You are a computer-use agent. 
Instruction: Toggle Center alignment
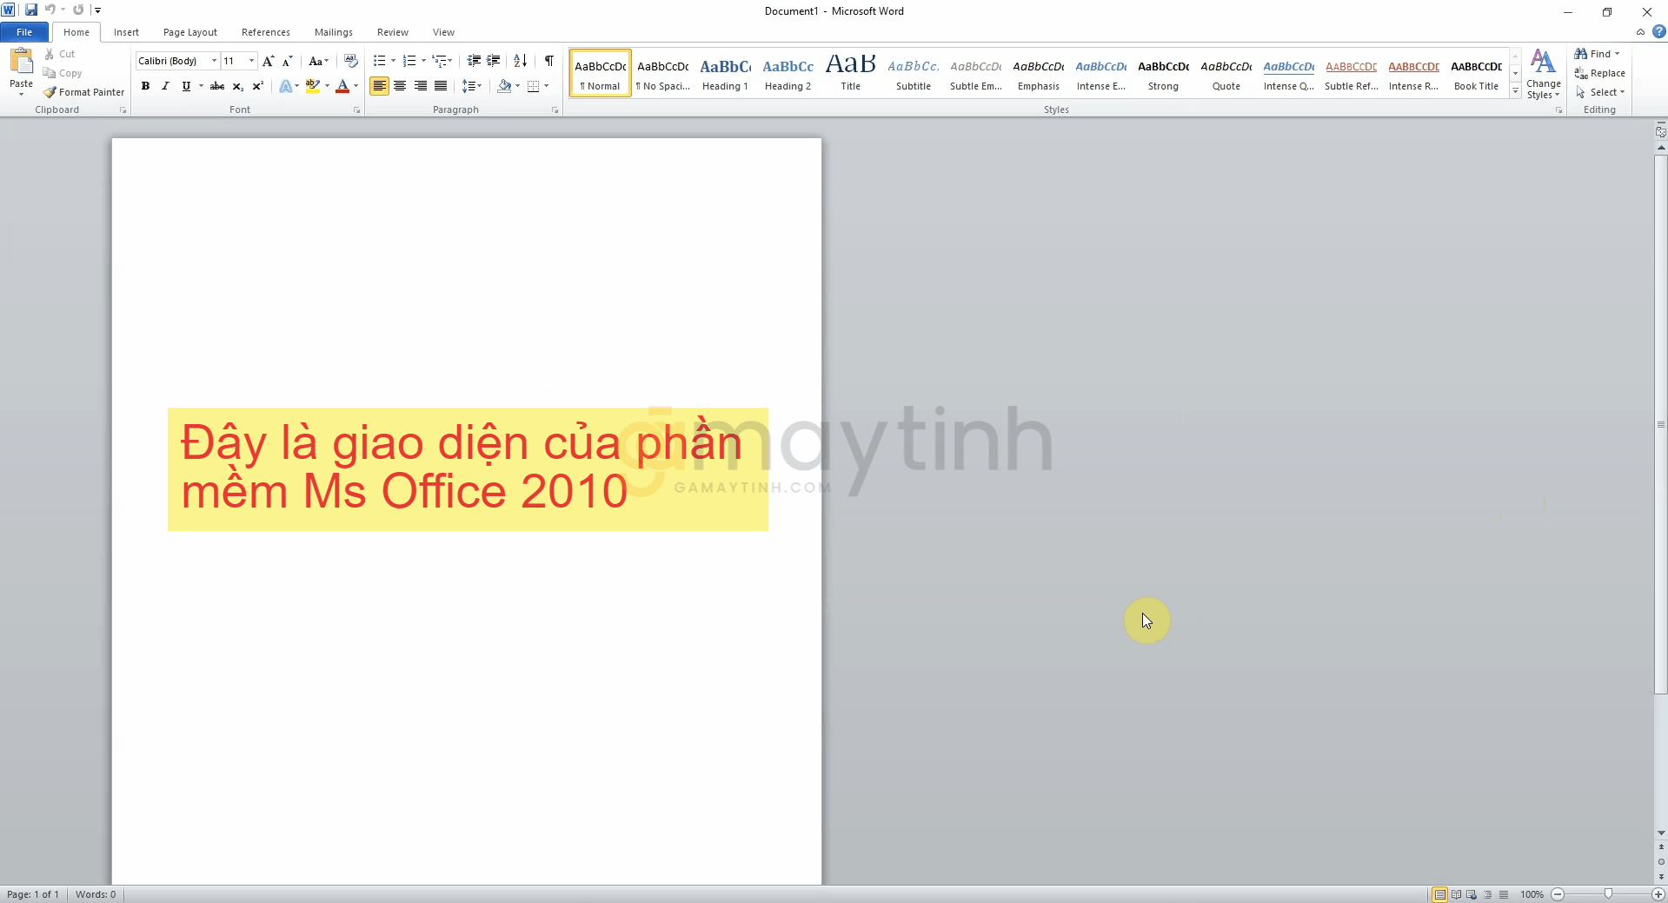tap(400, 86)
